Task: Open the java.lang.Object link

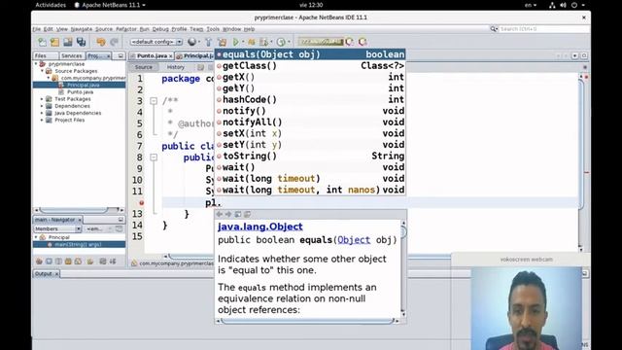Action: tap(260, 227)
